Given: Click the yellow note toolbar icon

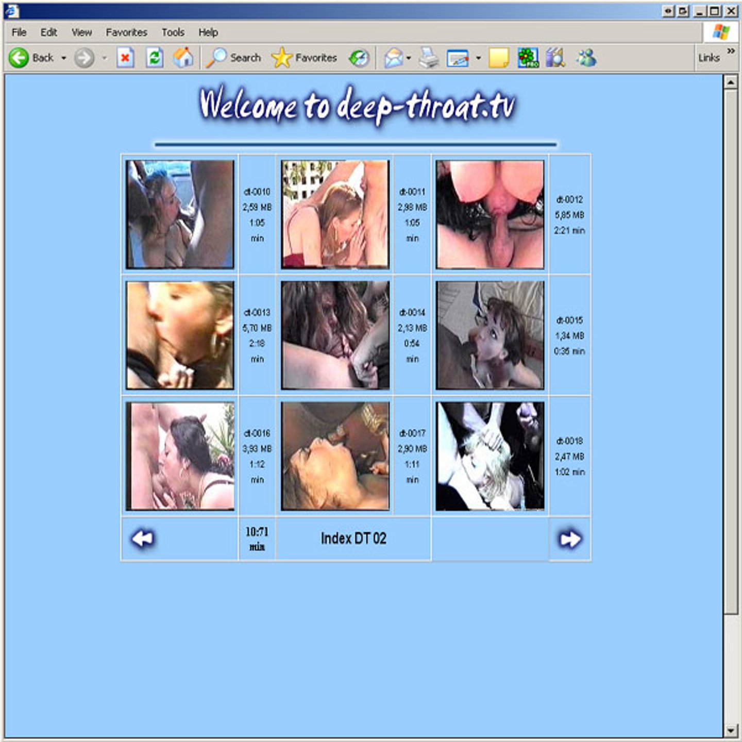Looking at the screenshot, I should pyautogui.click(x=498, y=58).
